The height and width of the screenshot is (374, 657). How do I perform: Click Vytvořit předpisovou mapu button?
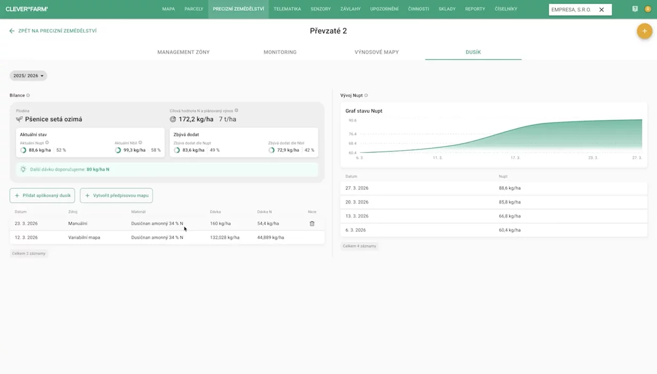coord(117,195)
